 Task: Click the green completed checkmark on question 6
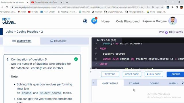76,59
